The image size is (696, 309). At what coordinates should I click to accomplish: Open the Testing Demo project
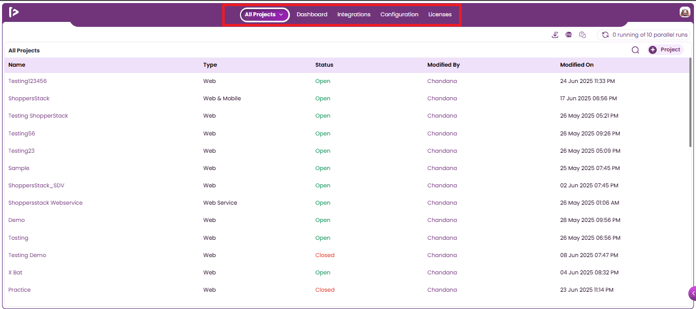tap(28, 255)
